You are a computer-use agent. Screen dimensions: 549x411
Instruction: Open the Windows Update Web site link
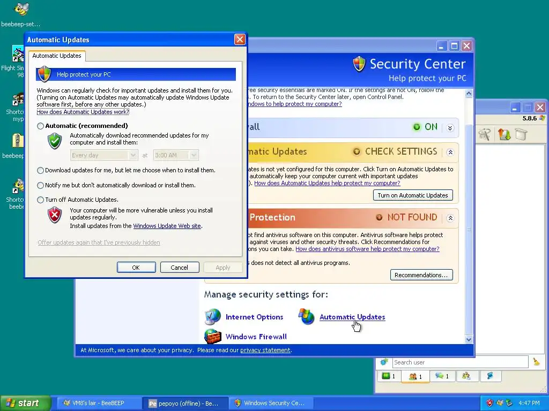[167, 226]
